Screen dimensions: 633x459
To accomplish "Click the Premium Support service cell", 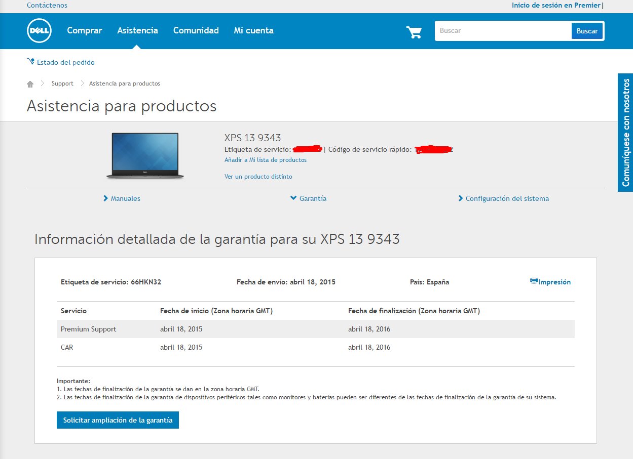I will coord(89,329).
